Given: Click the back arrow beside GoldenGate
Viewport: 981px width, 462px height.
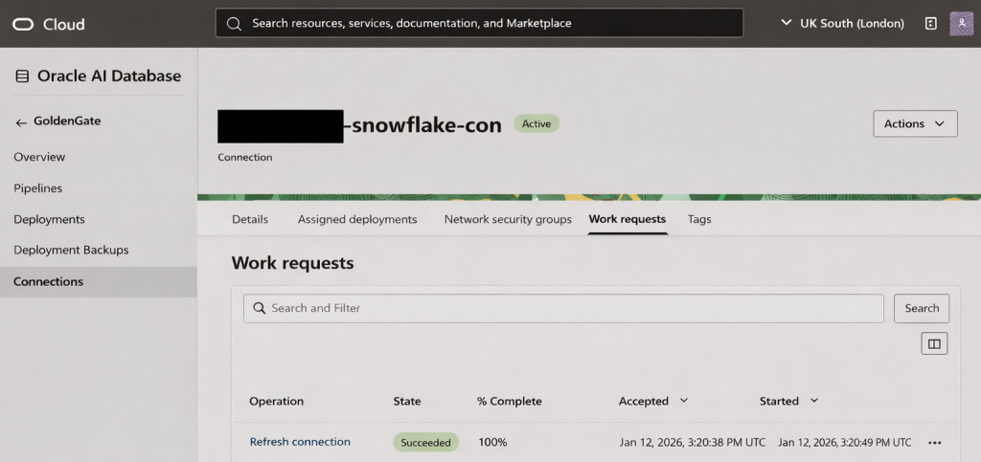Looking at the screenshot, I should pyautogui.click(x=21, y=122).
